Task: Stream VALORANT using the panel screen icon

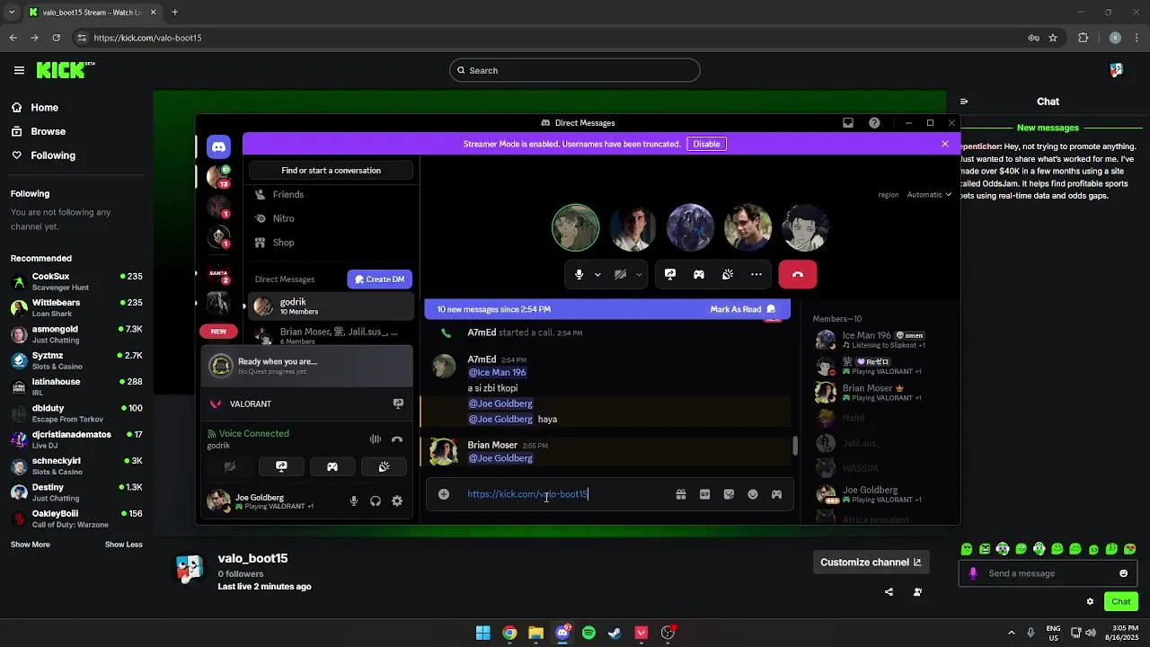Action: pyautogui.click(x=398, y=404)
